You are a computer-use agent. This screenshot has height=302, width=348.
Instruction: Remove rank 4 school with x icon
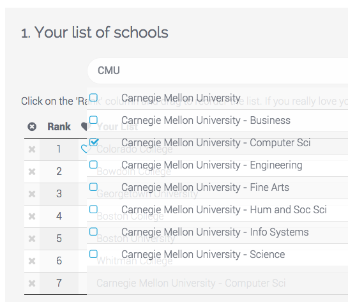click(x=32, y=216)
